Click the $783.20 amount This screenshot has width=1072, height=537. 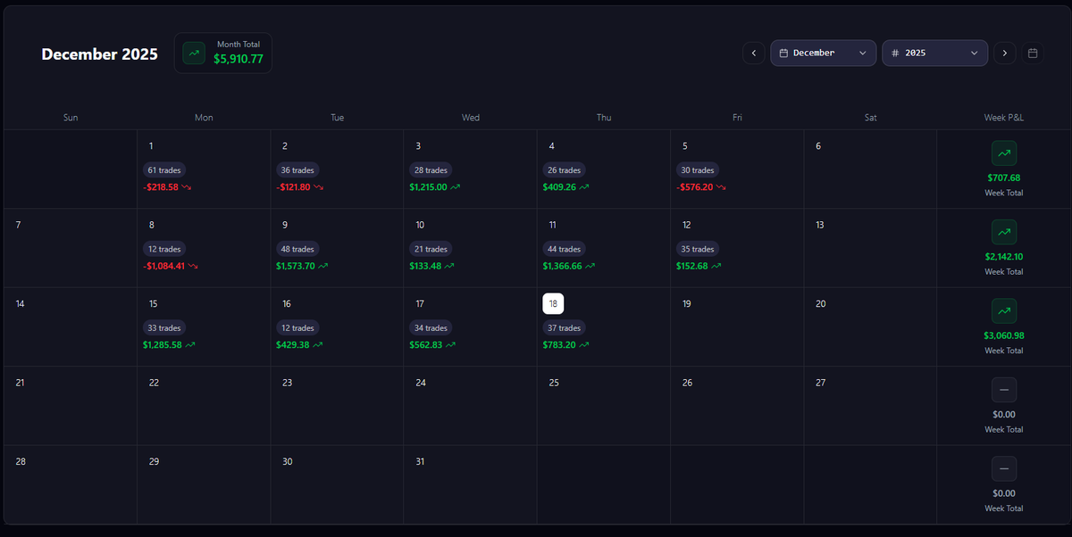point(559,344)
